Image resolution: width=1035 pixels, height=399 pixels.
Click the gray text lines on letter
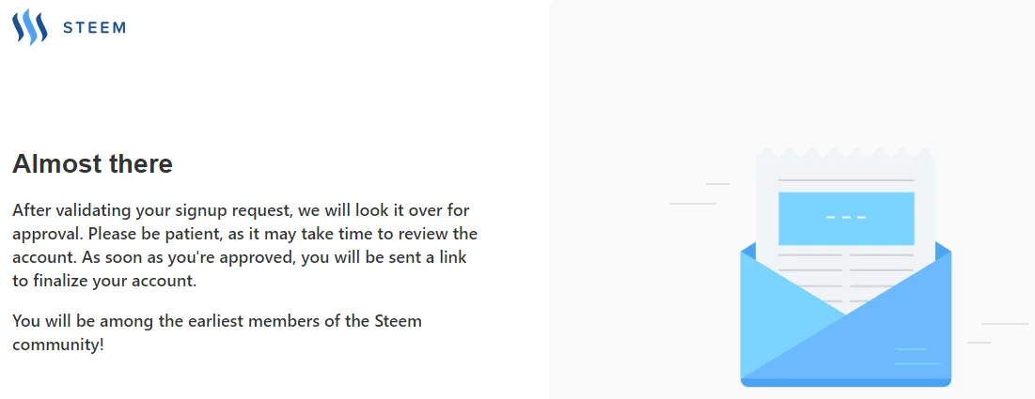point(846,277)
